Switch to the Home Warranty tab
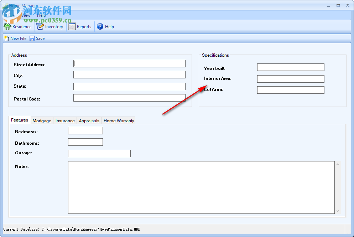Image resolution: width=354 pixels, height=237 pixels. point(118,120)
